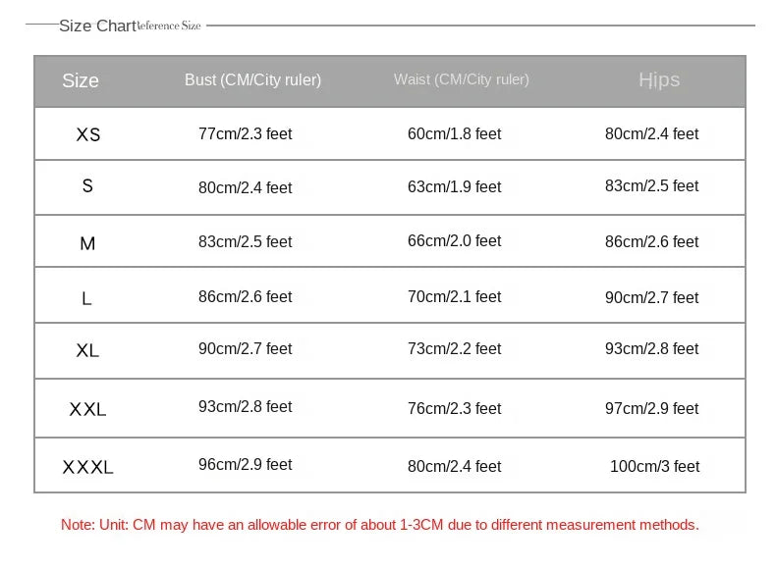
Task: Click the XL size label
Action: point(87,350)
